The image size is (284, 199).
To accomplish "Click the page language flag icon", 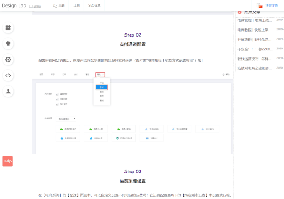I will click(x=260, y=6).
